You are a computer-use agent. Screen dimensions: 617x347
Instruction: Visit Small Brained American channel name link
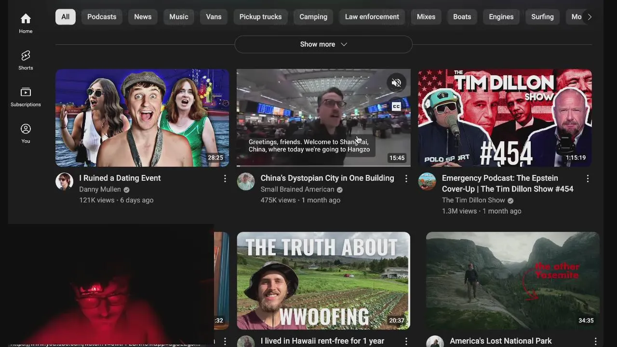pos(297,189)
